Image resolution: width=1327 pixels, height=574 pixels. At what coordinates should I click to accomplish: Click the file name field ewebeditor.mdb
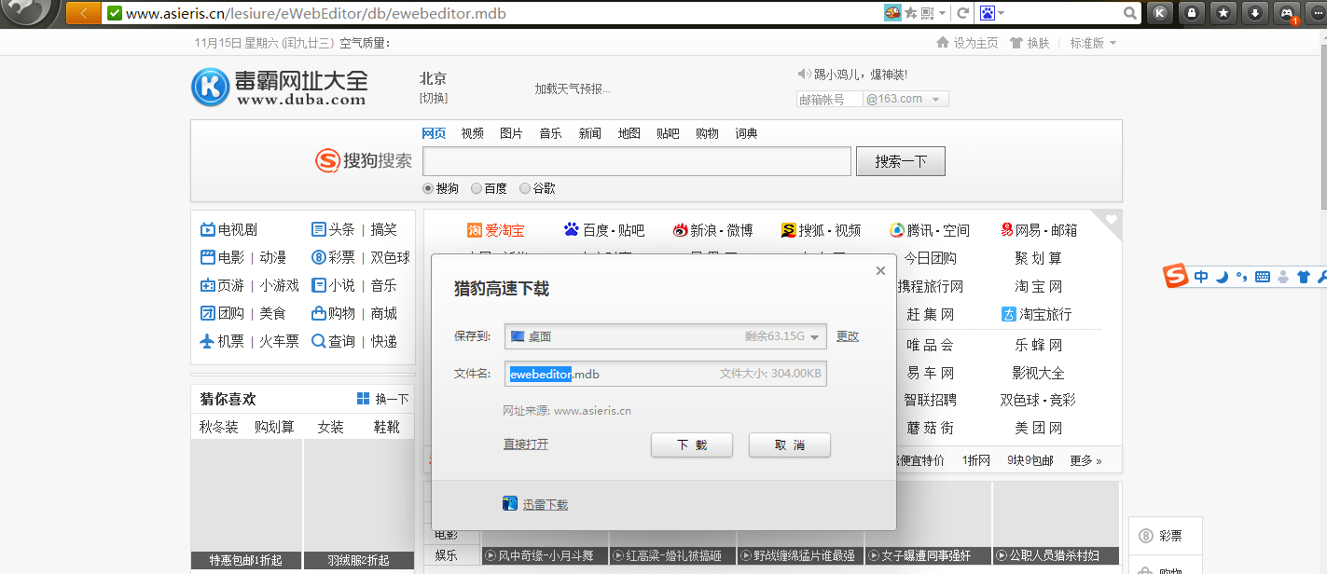click(x=666, y=374)
